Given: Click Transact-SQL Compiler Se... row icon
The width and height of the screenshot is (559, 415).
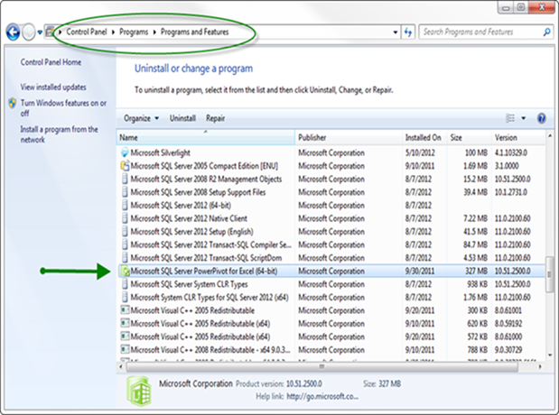Looking at the screenshot, I should [125, 245].
